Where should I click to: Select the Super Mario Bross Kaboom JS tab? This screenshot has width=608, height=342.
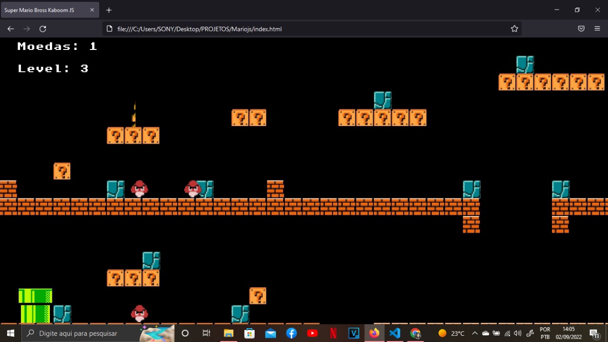50,10
